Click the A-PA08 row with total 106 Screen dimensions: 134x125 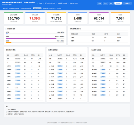pos(24,66)
